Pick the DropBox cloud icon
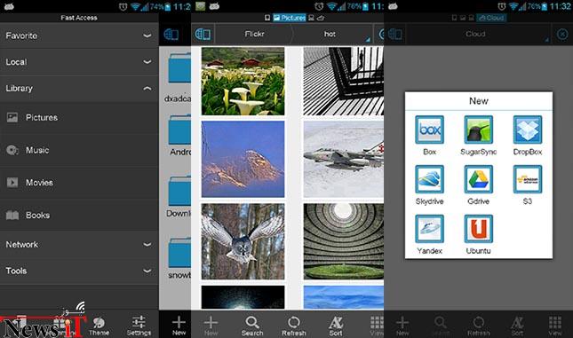This screenshot has width=573, height=338. [x=528, y=130]
